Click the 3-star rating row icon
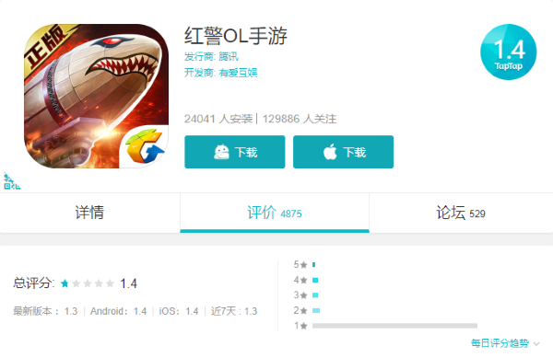 (303, 295)
